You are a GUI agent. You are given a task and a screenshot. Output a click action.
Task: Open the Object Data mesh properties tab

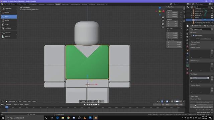pos(187,66)
